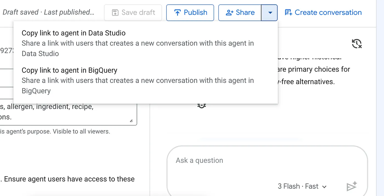Select Copy link to agent in BigQuery
Image resolution: width=384 pixels, height=196 pixels.
pyautogui.click(x=145, y=80)
